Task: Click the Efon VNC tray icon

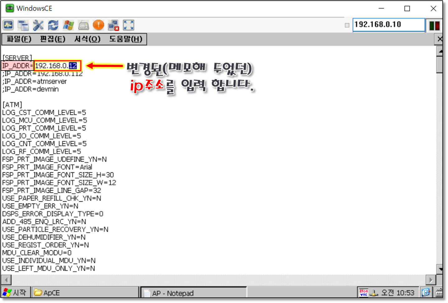Action: (x=364, y=293)
